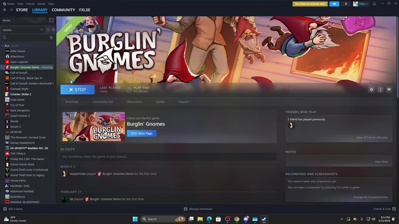Click Burglin' Gnomes full game thumbnail
Image resolution: width=399 pixels, height=224 pixels.
pyautogui.click(x=94, y=127)
